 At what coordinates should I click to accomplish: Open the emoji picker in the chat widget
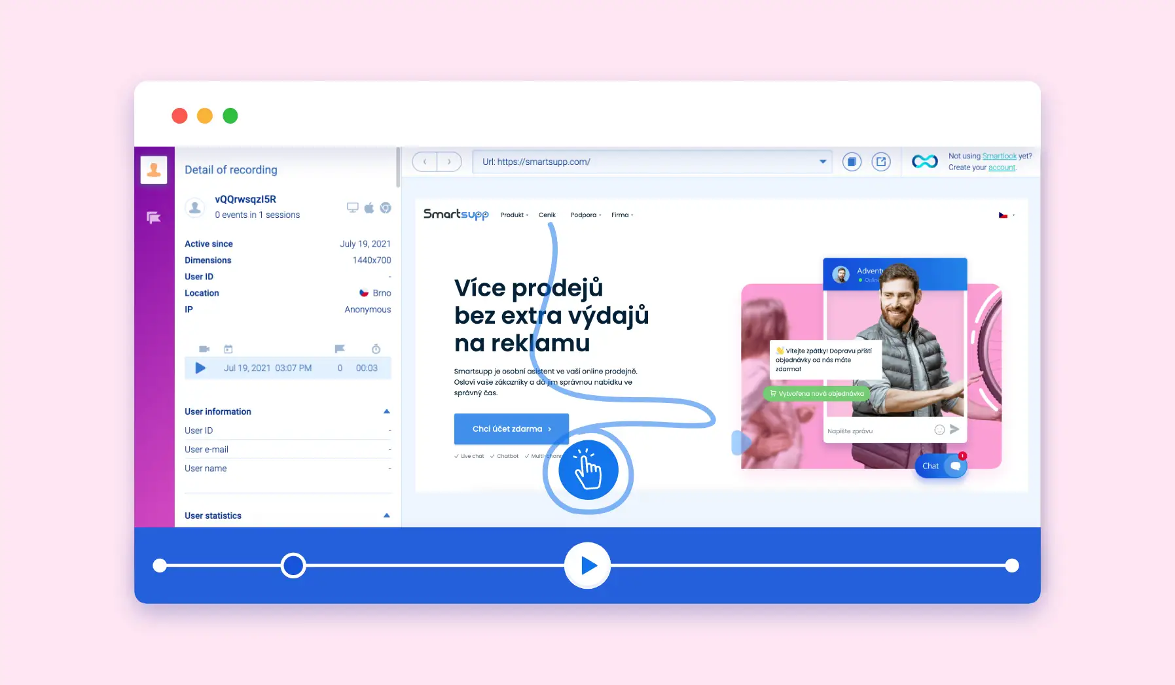pos(939,430)
